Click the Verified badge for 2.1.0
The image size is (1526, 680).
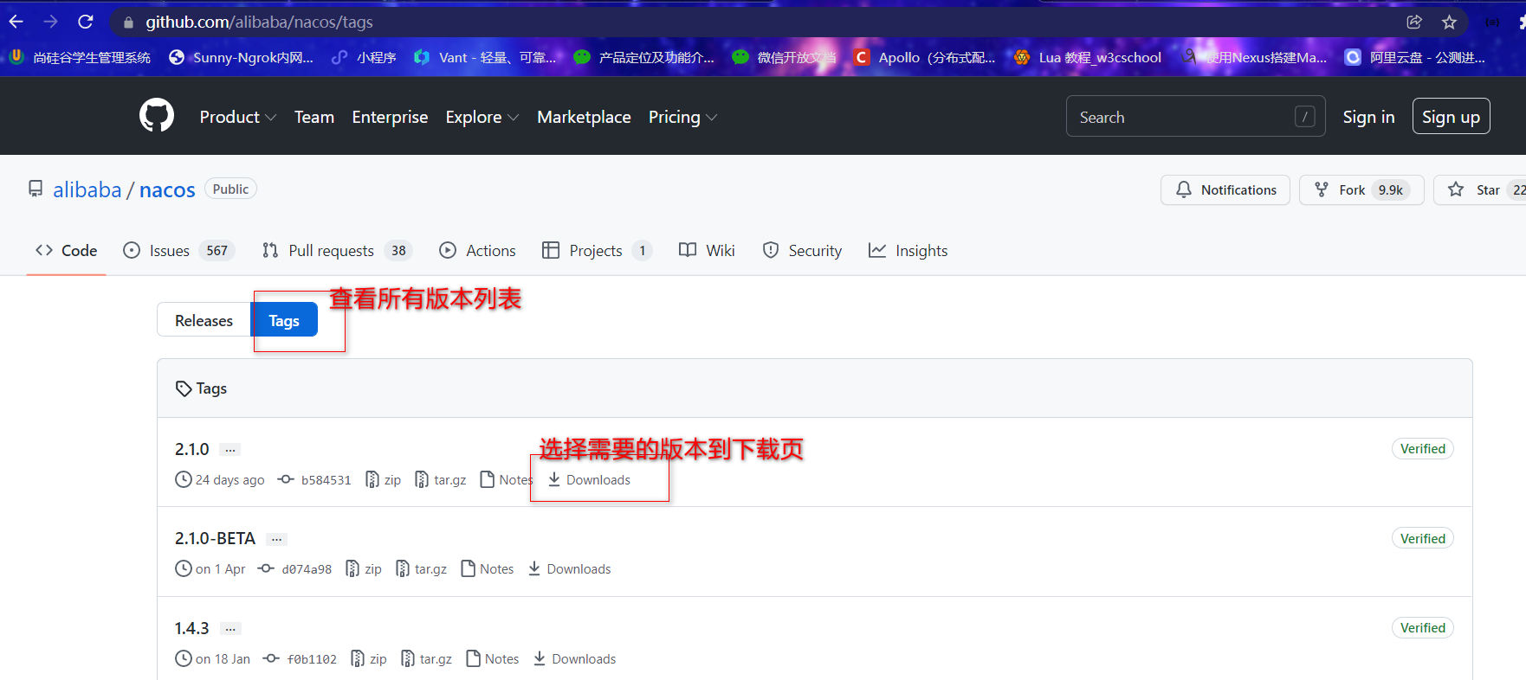coord(1423,448)
